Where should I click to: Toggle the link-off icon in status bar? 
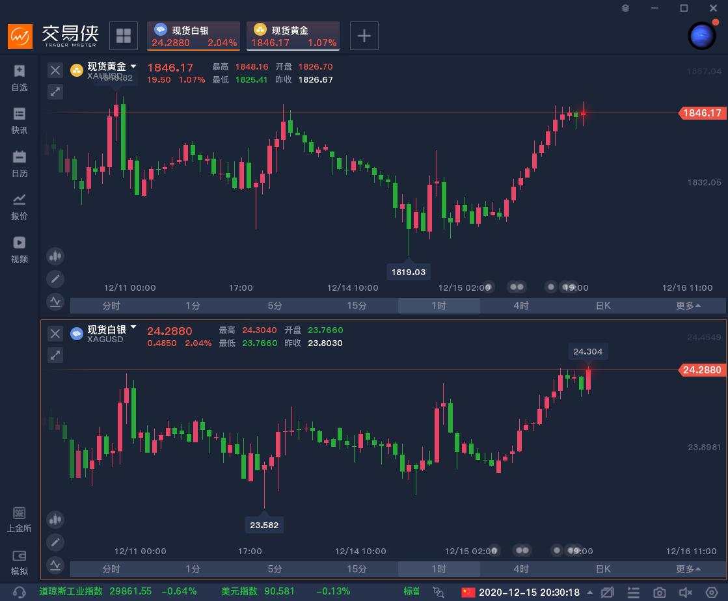[x=438, y=592]
